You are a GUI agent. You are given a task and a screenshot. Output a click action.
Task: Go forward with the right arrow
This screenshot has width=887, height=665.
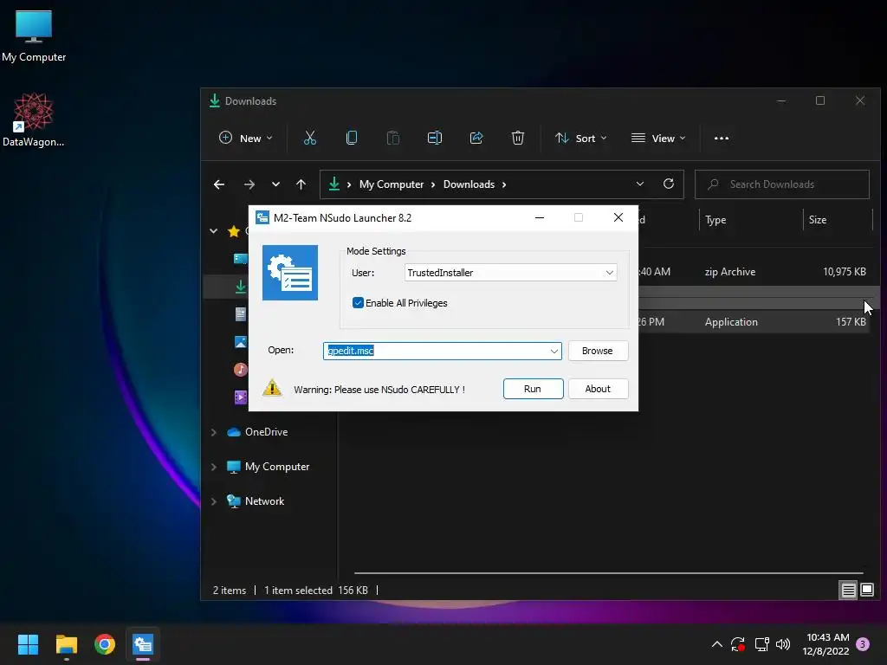[249, 184]
